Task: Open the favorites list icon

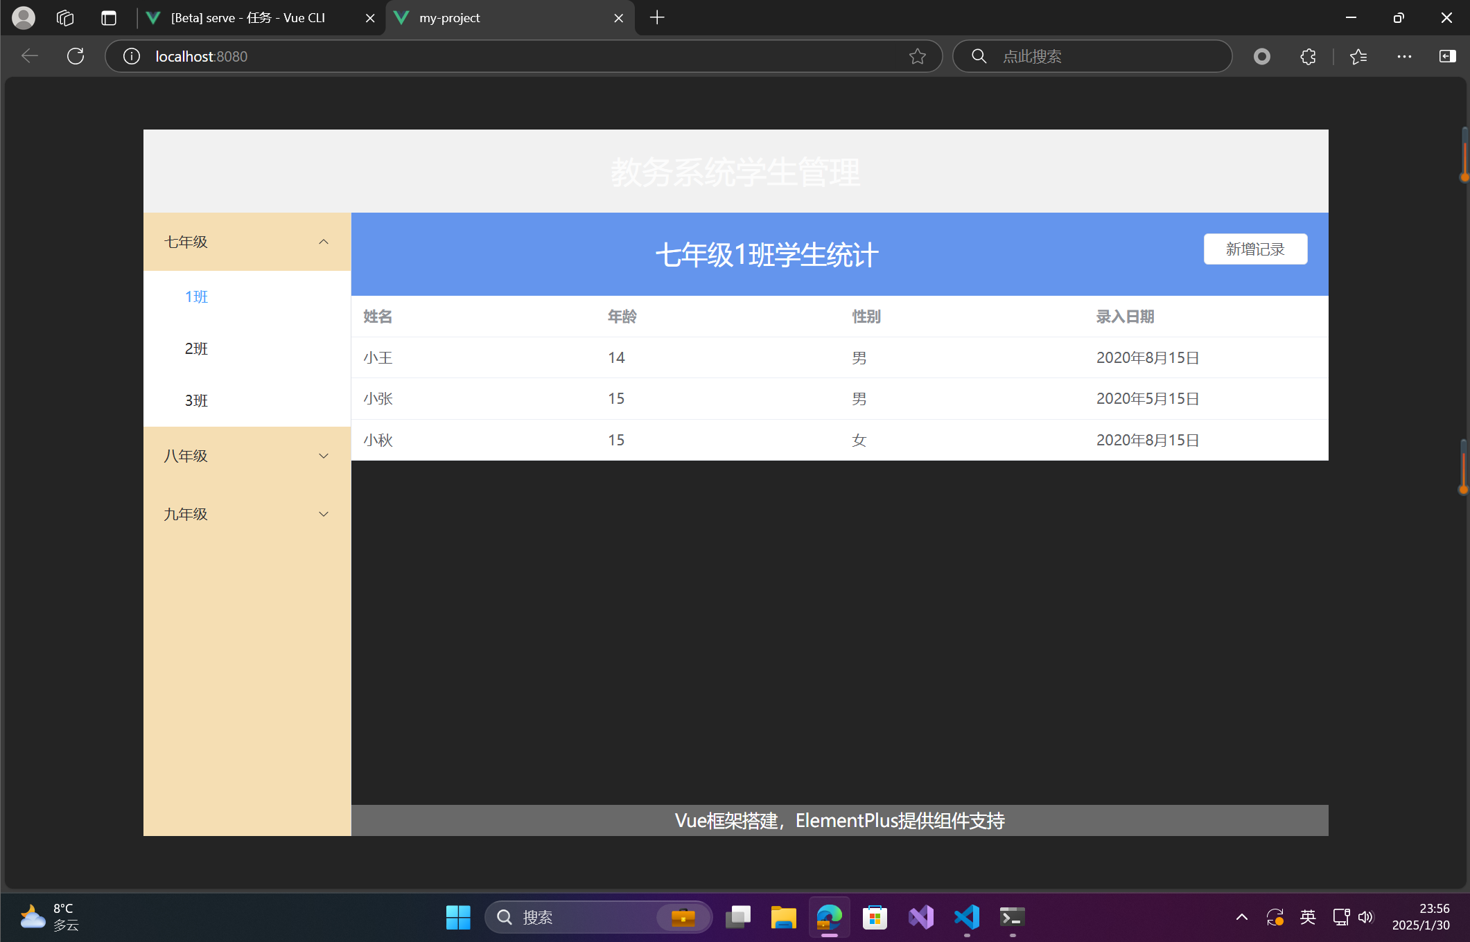Action: pos(1358,56)
